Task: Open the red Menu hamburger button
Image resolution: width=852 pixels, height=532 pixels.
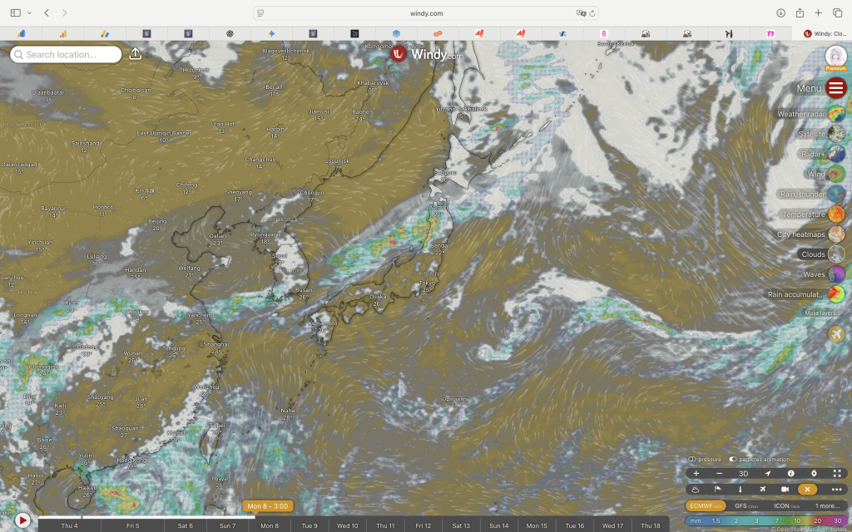Action: click(x=836, y=88)
